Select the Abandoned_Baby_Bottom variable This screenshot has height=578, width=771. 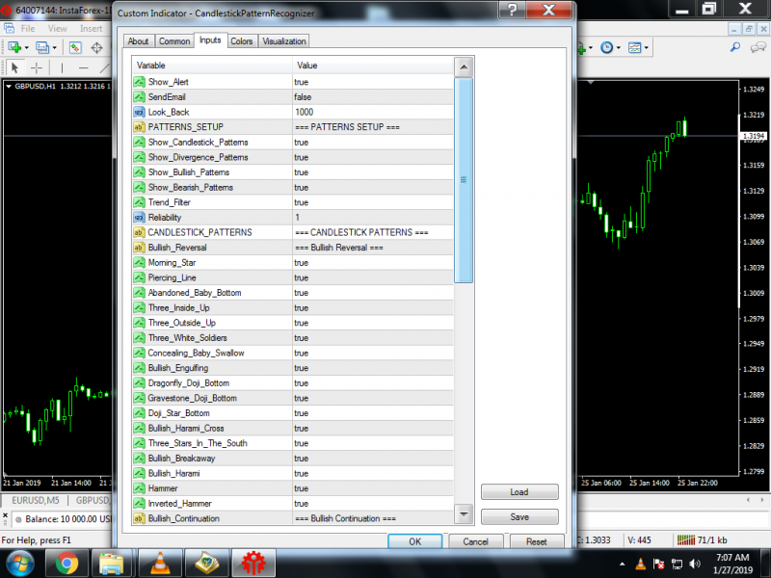click(195, 293)
